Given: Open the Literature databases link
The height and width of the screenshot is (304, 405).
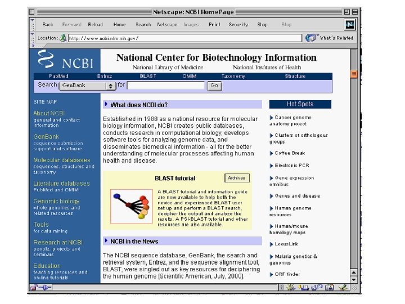Looking at the screenshot, I should pyautogui.click(x=61, y=184).
